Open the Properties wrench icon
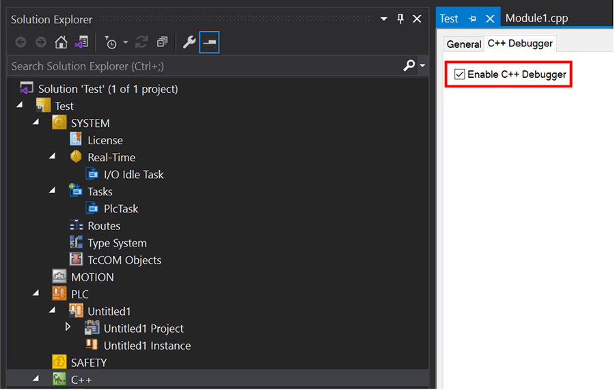 [x=189, y=42]
